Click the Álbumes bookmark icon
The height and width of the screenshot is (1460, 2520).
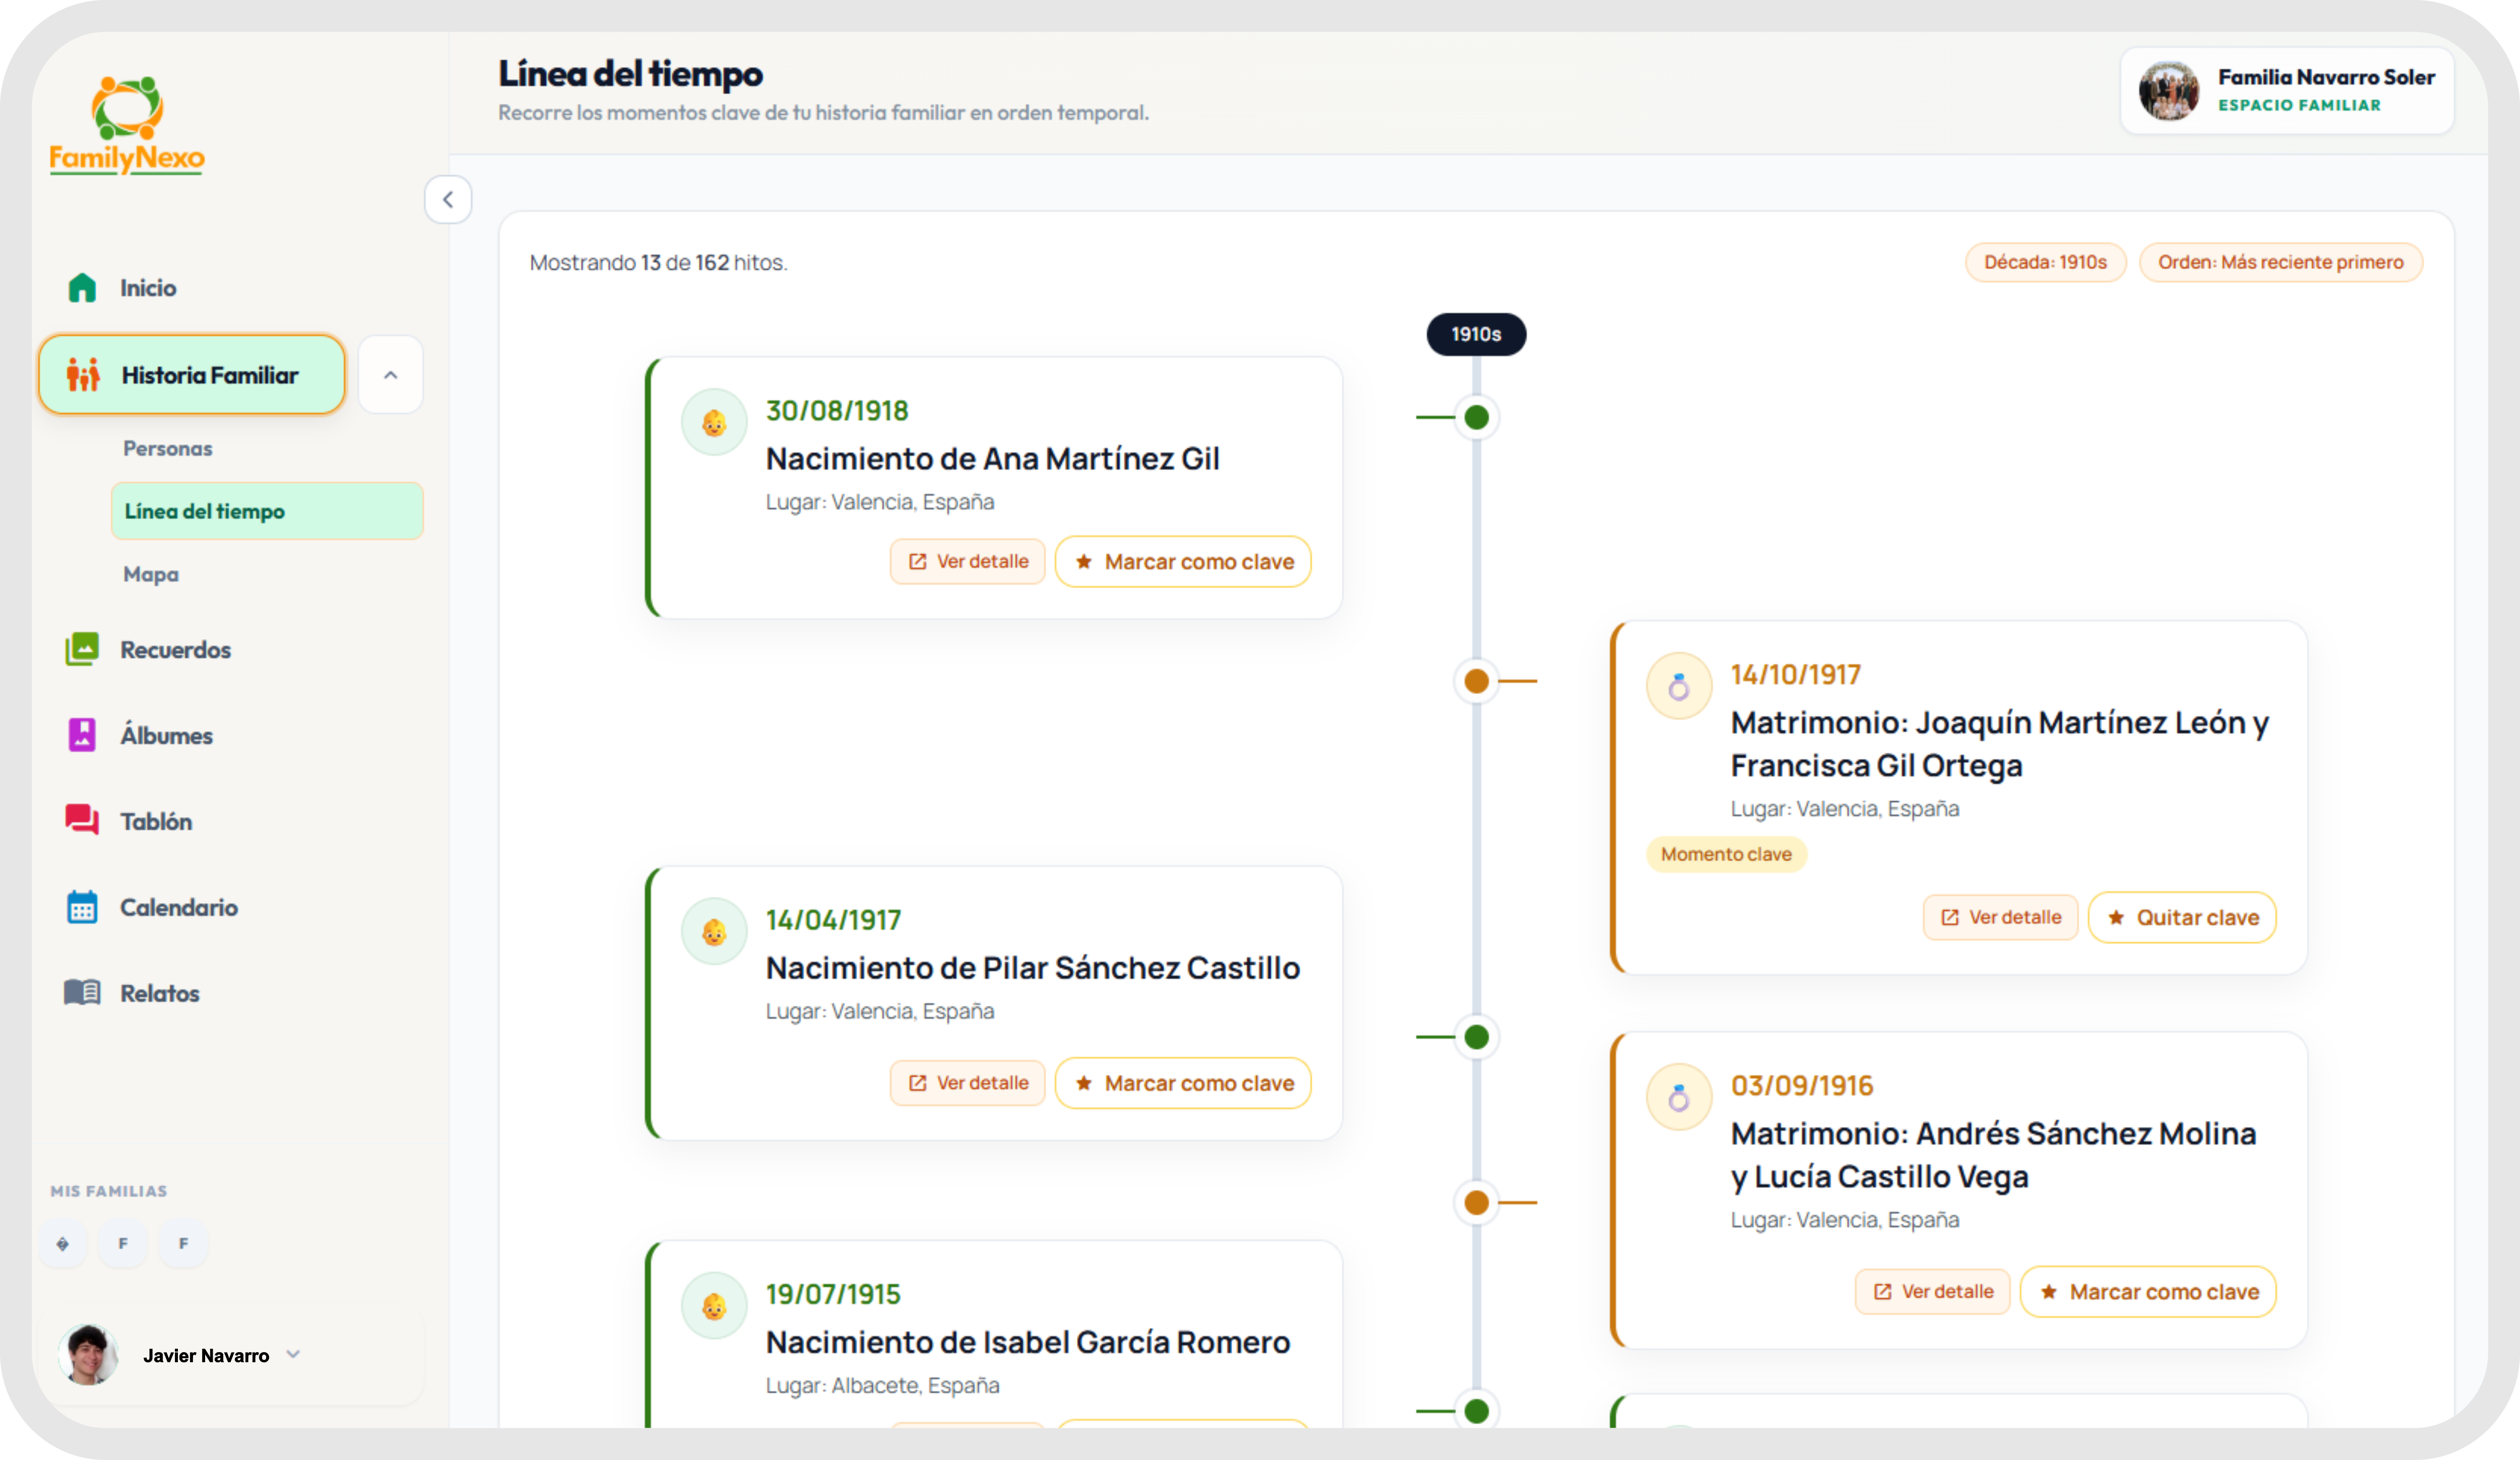coord(82,735)
